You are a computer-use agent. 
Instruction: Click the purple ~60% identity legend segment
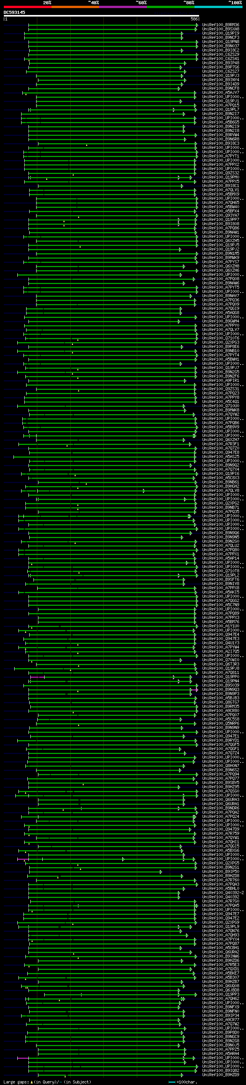(123, 7)
